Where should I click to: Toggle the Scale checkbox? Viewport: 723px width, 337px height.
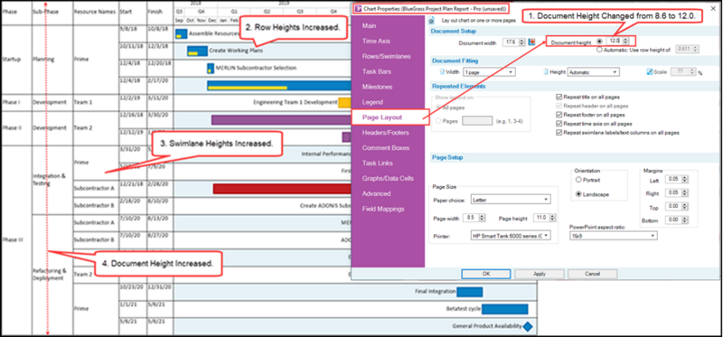(650, 72)
